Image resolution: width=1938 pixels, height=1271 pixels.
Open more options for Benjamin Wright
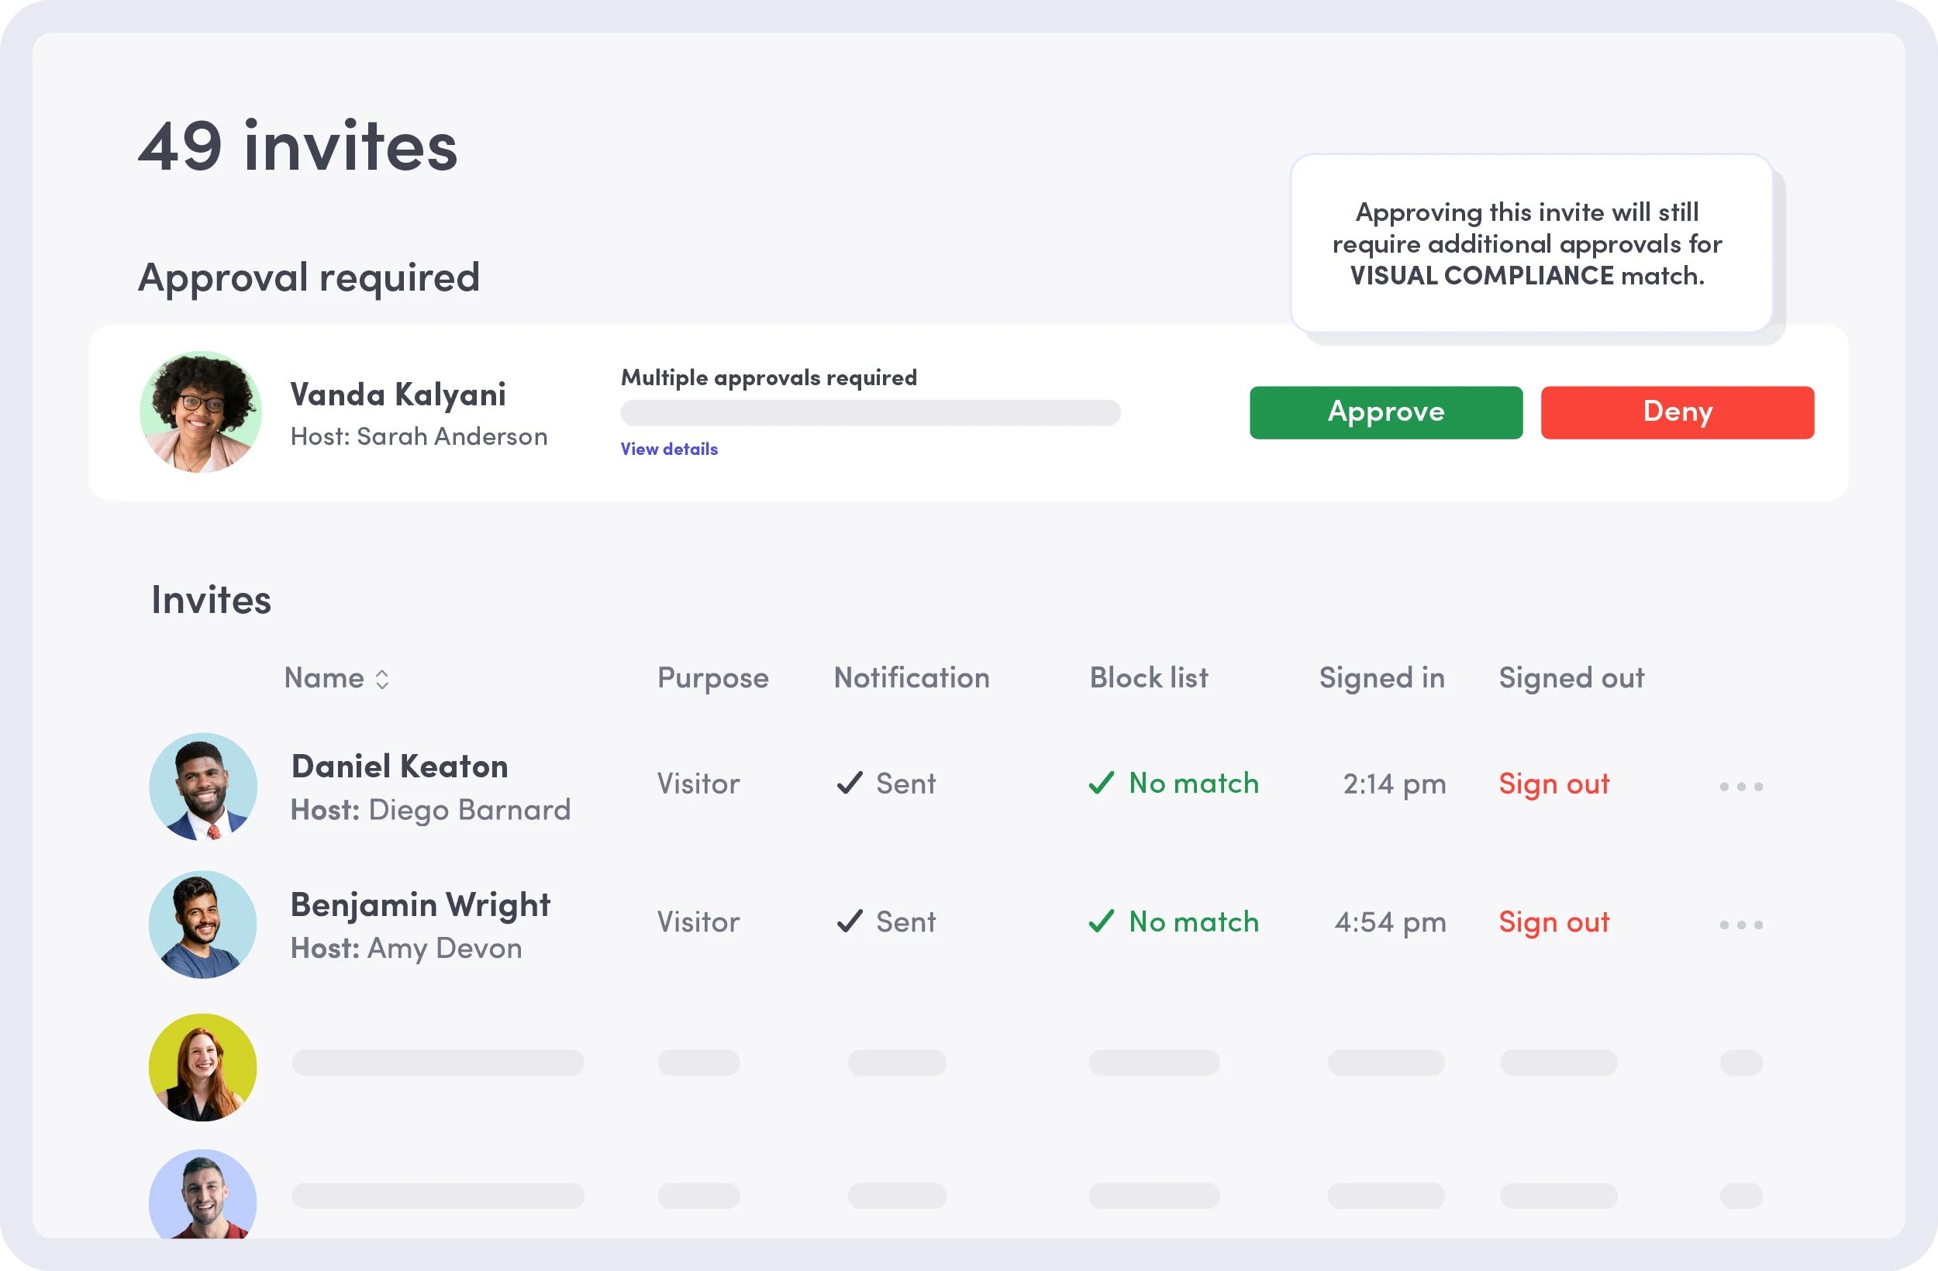[x=1741, y=925]
